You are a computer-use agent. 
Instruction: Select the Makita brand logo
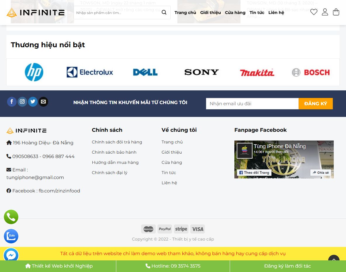[x=257, y=72]
